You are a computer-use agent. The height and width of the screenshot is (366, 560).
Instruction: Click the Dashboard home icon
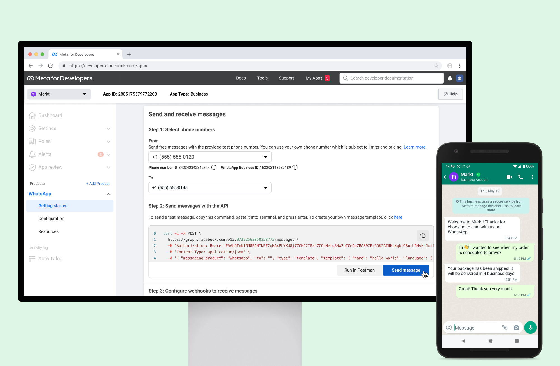(32, 115)
